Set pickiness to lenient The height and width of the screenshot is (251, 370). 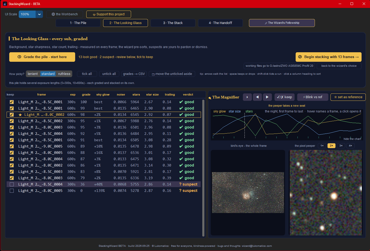[33, 74]
